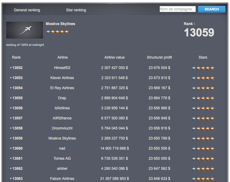Screen dimensions: 230x182
Task: Open the Star ranking tab
Action: click(76, 10)
